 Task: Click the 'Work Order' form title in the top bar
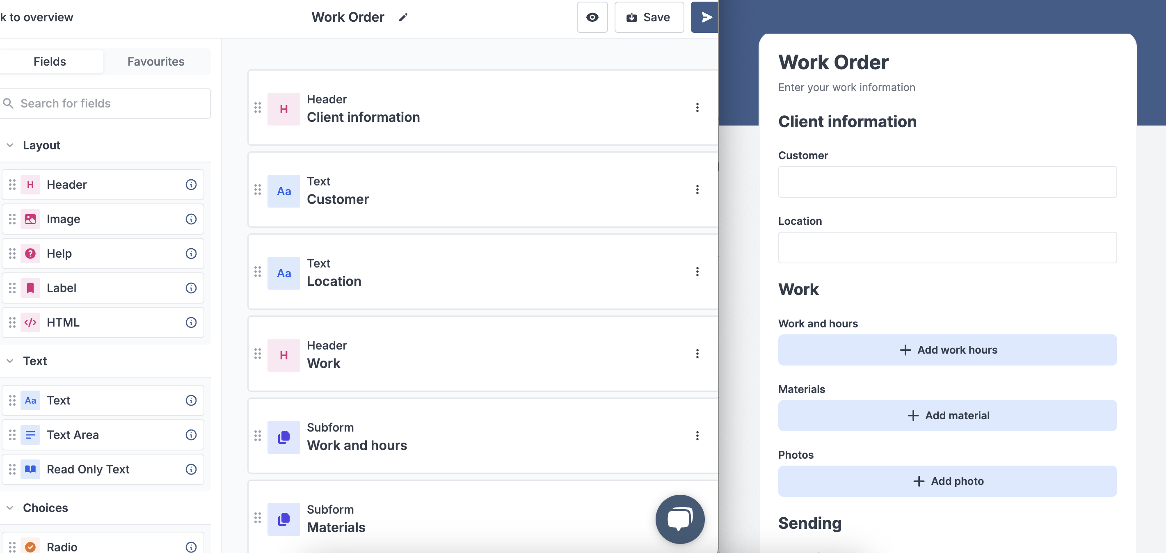pyautogui.click(x=348, y=17)
